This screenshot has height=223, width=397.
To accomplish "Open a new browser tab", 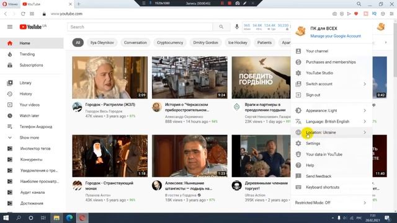I will click(x=79, y=4).
